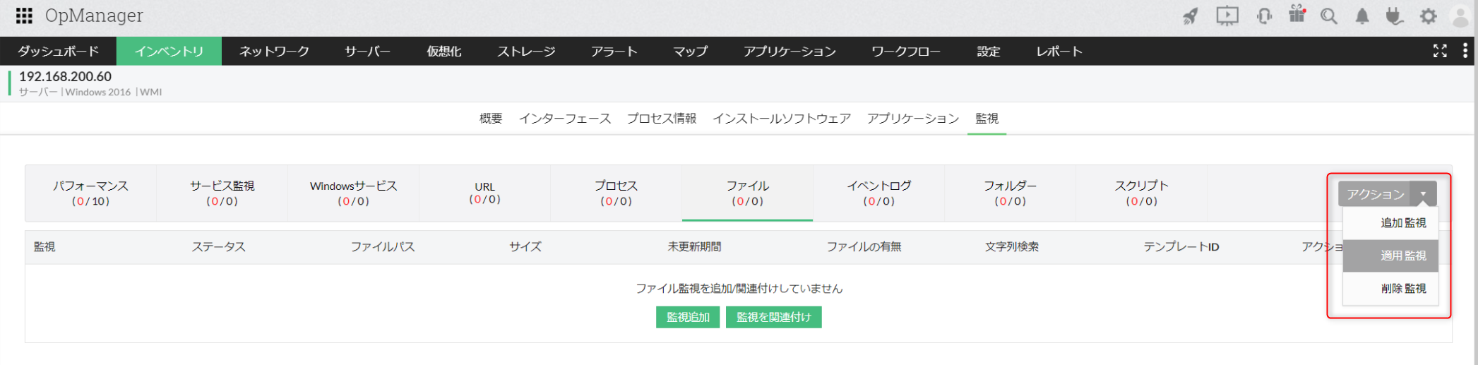
Task: Click the 監視を関連付け button
Action: (774, 318)
